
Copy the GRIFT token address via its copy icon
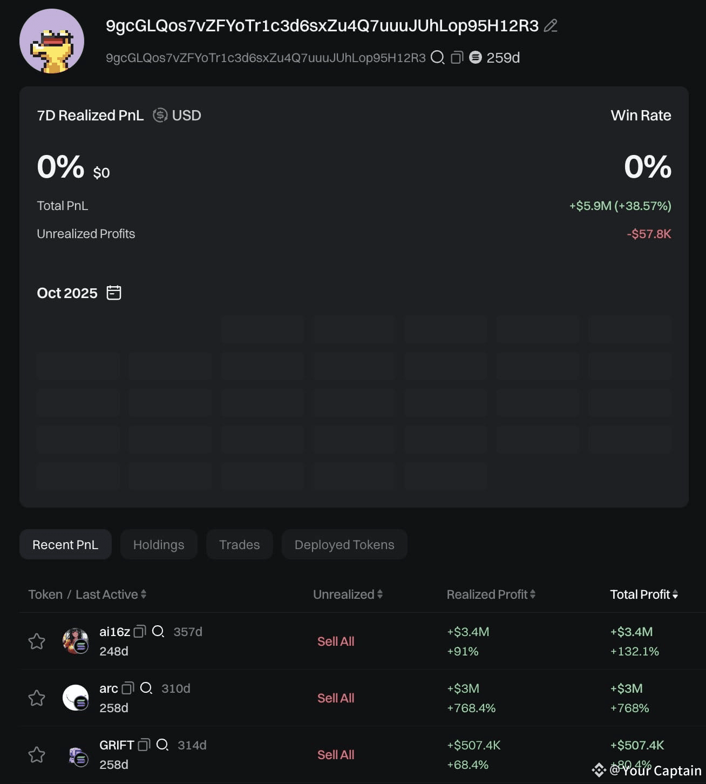142,745
